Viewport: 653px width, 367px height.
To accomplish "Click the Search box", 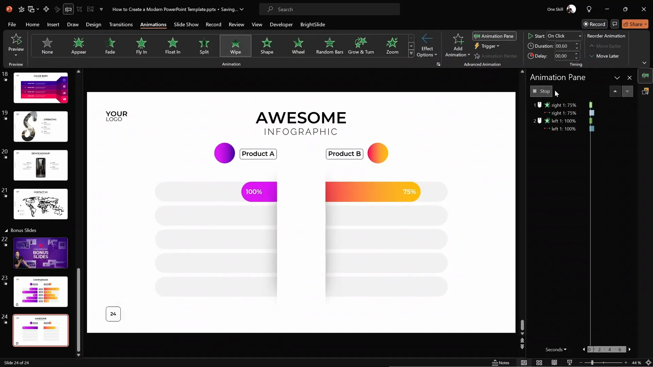I will coord(329,10).
